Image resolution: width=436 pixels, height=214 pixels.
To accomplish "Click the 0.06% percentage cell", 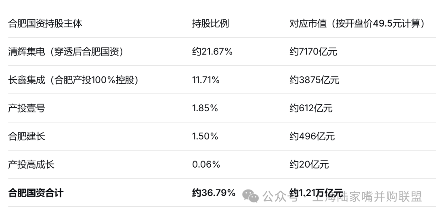I will click(x=206, y=164).
